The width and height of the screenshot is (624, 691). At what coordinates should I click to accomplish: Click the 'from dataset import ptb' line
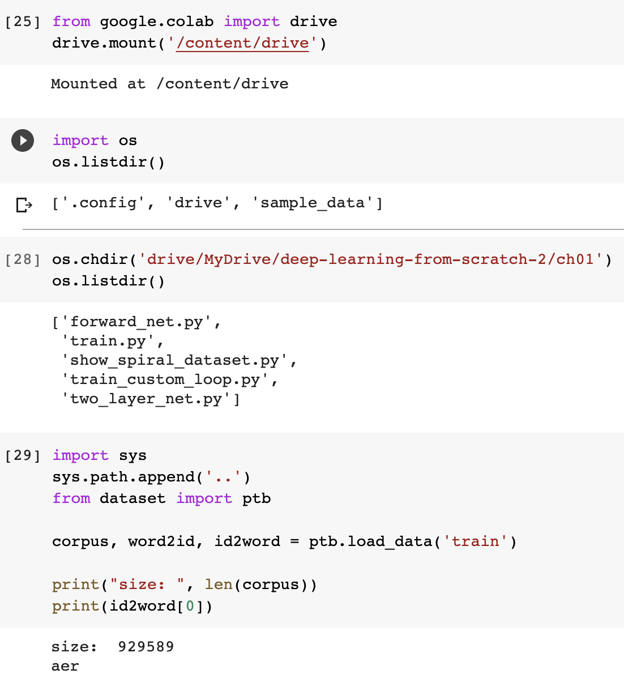click(161, 498)
